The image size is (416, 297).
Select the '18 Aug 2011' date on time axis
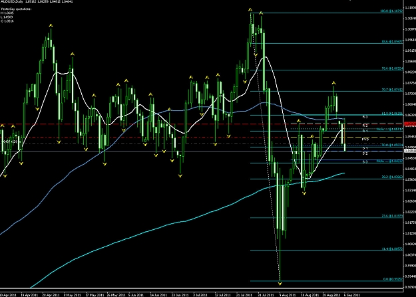(309, 295)
